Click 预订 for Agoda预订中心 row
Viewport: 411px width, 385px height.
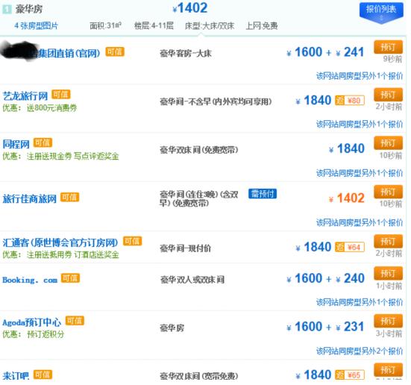tap(388, 321)
